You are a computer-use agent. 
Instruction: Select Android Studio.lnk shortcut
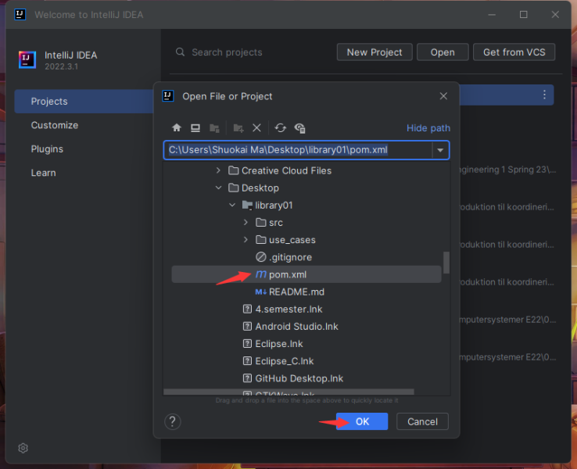point(291,326)
